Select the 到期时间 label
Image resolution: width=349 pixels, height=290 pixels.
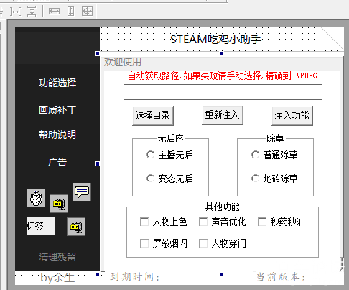point(135,277)
